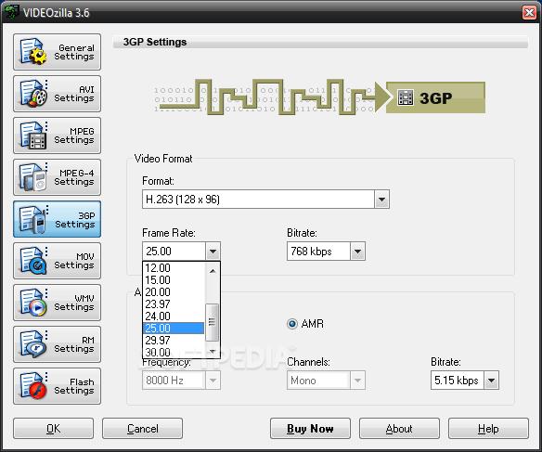Open the Frequency 8000 Hz dropdown
This screenshot has width=542, height=452.
213,381
